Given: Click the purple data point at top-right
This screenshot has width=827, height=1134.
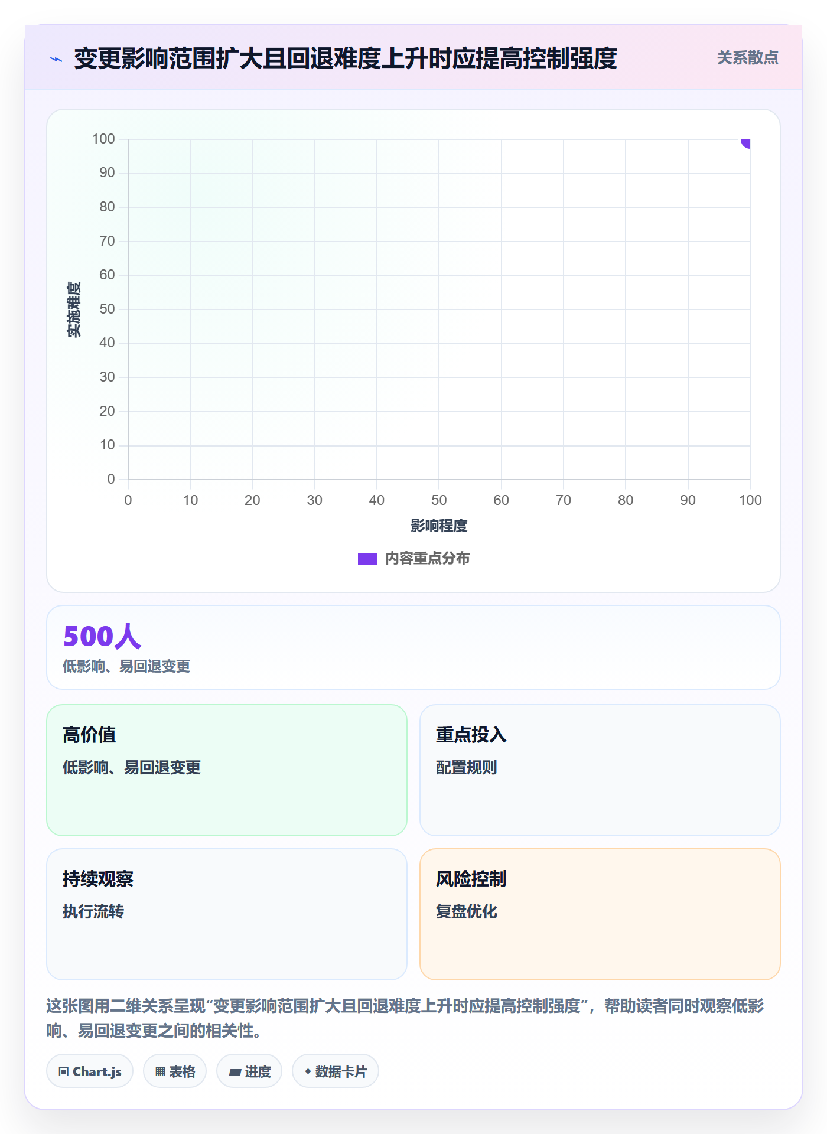Looking at the screenshot, I should coord(745,142).
